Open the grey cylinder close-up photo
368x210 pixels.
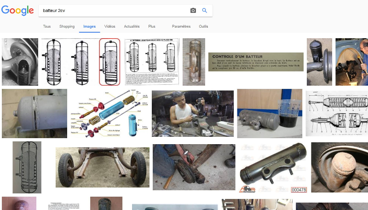click(34, 113)
